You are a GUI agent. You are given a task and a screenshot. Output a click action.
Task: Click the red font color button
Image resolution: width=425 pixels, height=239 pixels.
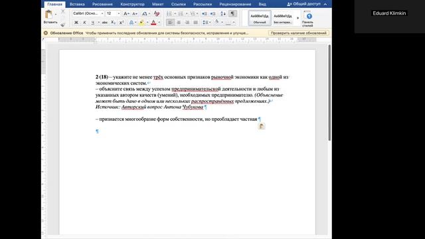[x=153, y=23]
